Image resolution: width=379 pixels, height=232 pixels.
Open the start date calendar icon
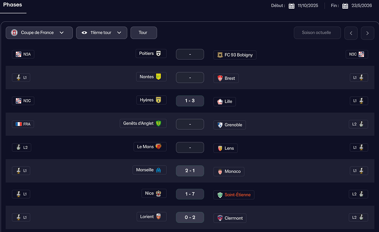(292, 6)
